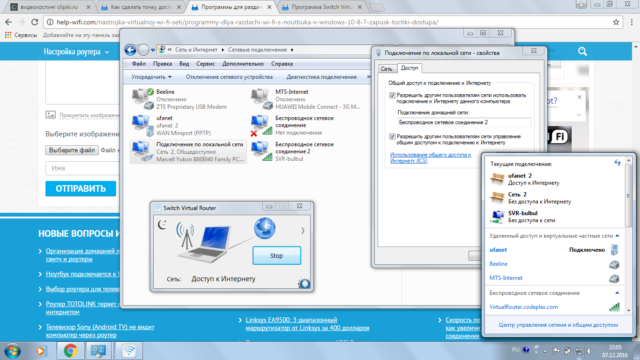The height and width of the screenshot is (360, 640).
Task: Click refresh icon in network flyout
Action: pyautogui.click(x=618, y=162)
